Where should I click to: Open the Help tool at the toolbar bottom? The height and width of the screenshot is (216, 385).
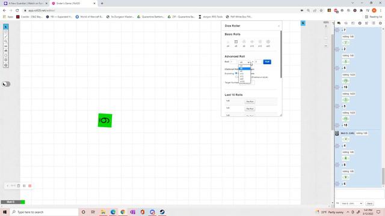(6, 65)
